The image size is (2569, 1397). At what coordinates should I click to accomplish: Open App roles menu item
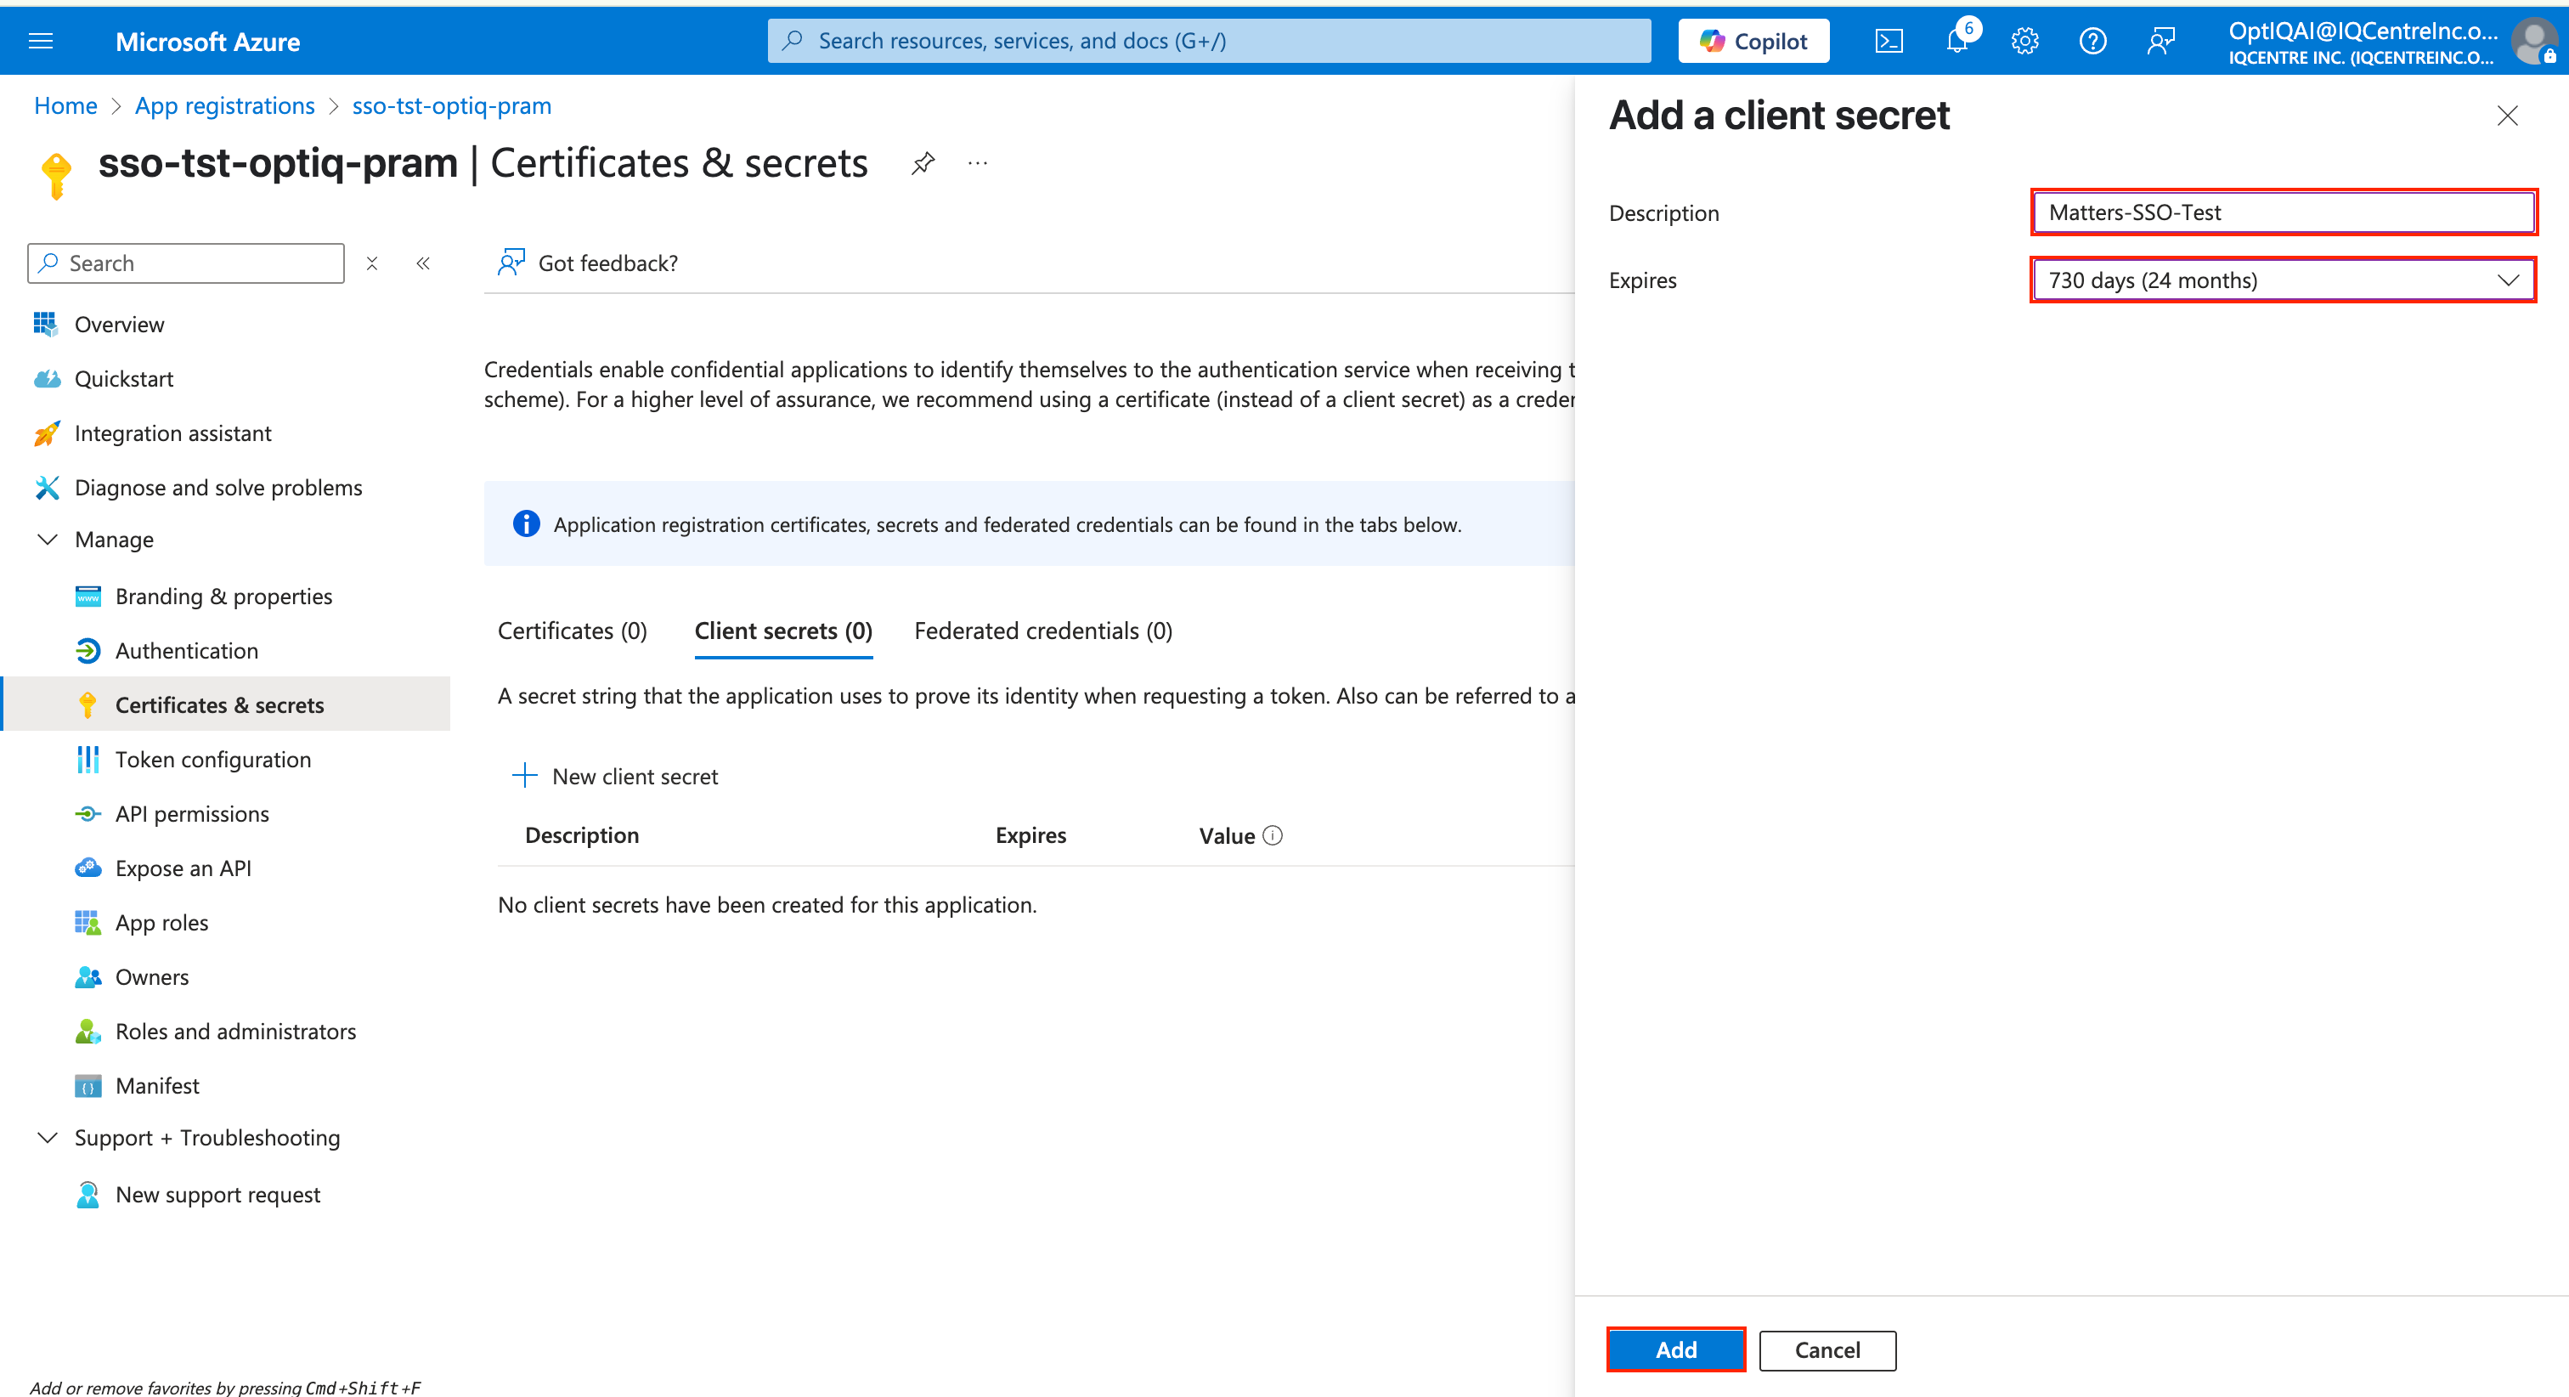pos(162,923)
